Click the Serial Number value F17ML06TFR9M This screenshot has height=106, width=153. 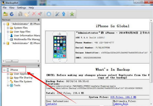point(103,48)
